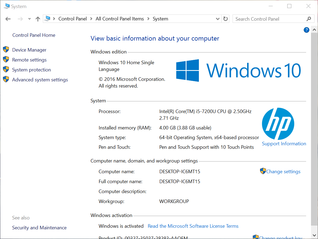Click the Pen and Touch Support value

206,147
